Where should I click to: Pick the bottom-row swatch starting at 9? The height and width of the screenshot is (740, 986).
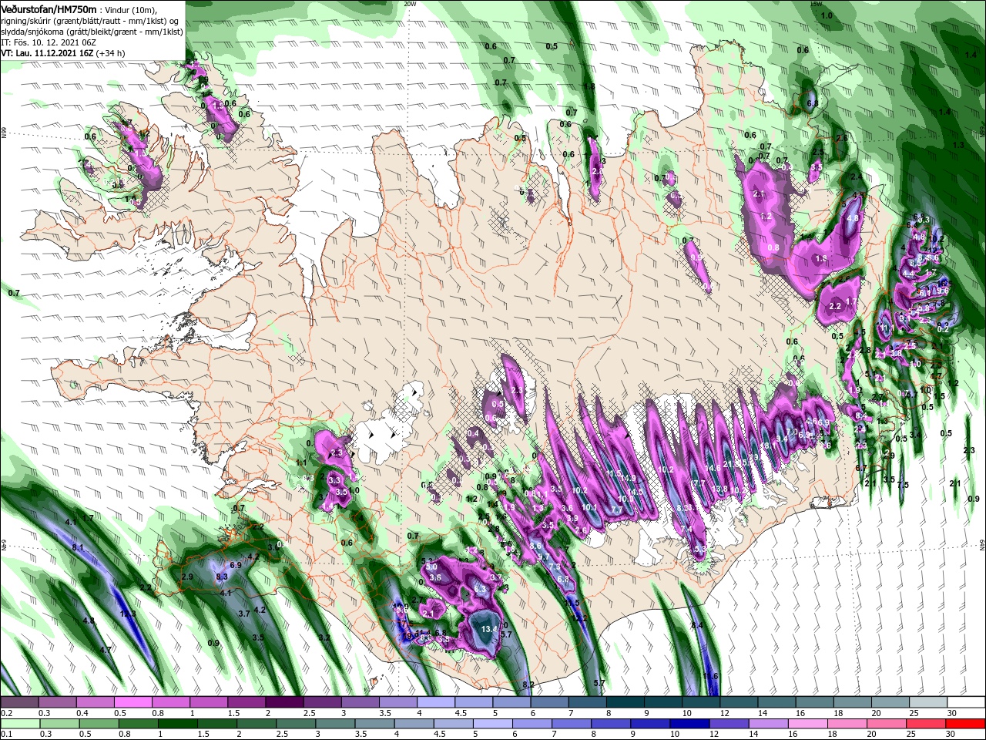pyautogui.click(x=649, y=724)
